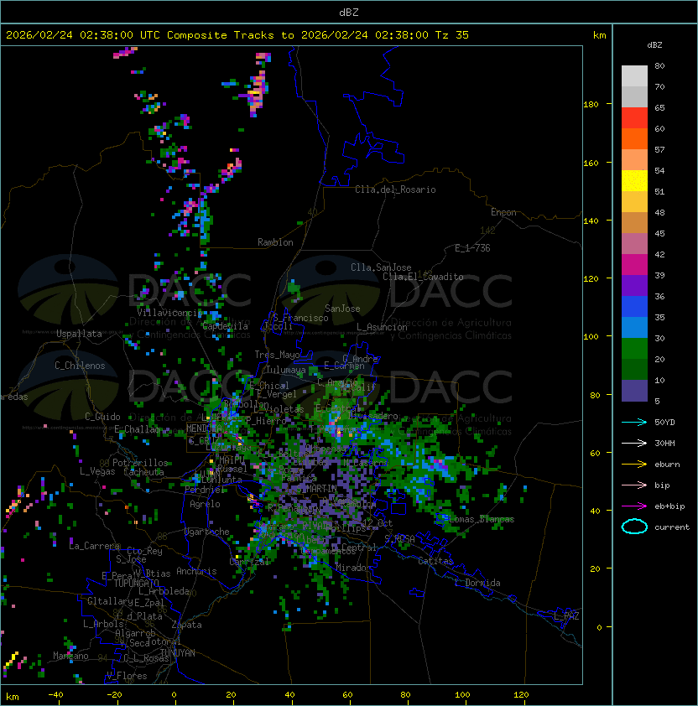Click the 'V_Flores' map label

click(127, 676)
